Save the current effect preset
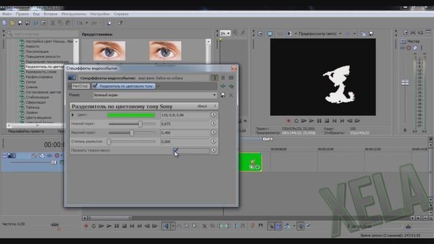This screenshot has width=434, height=244. (x=223, y=95)
